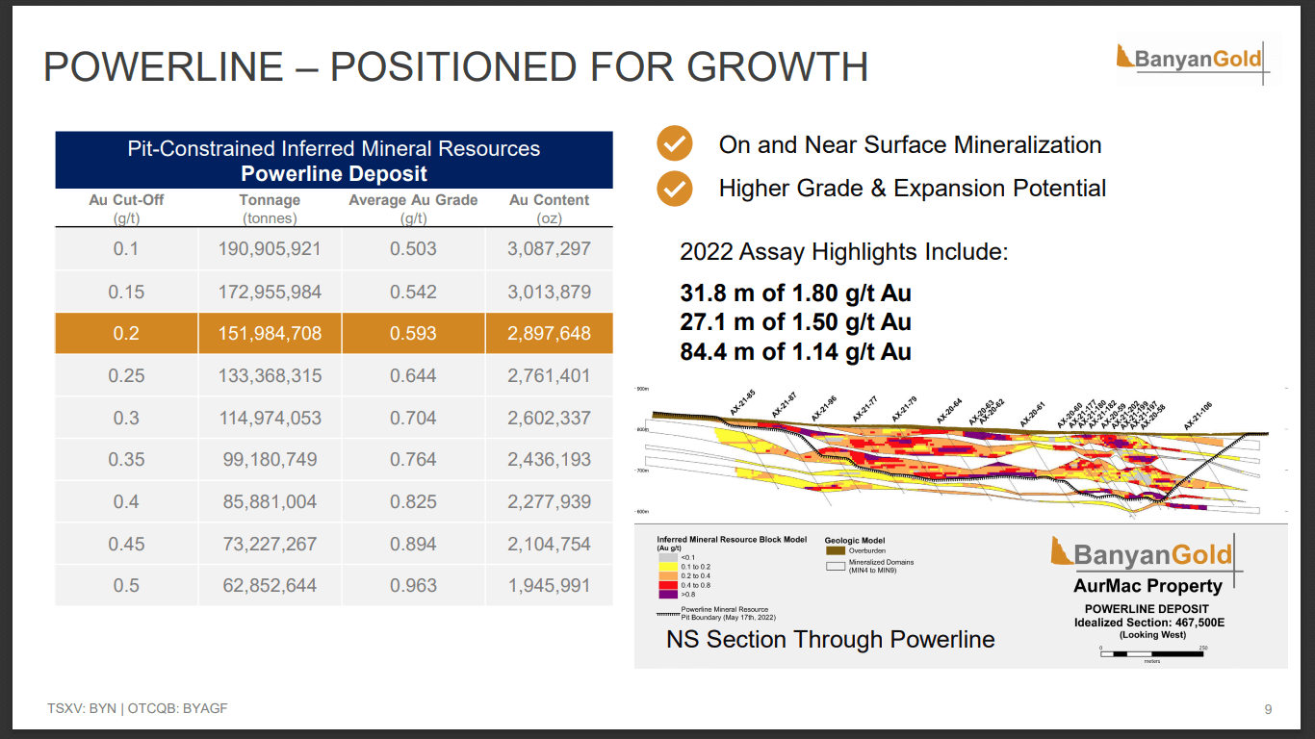
Task: Click the Au content cell 2,602,337
Action: point(549,418)
